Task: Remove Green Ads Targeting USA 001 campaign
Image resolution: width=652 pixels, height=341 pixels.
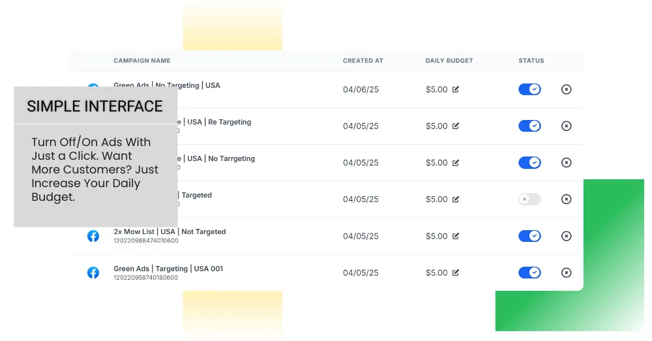Action: [x=566, y=273]
